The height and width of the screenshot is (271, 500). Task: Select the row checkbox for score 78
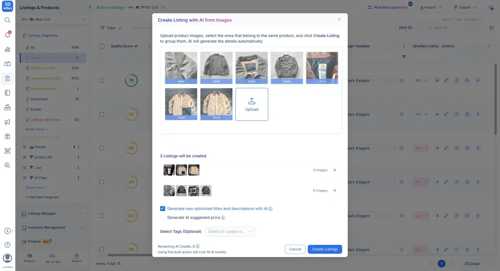[102, 80]
